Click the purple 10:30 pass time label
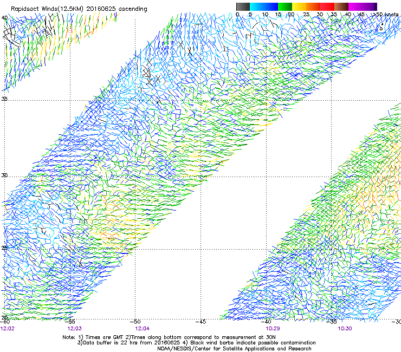Image resolution: width=401 pixels, height=352 pixels. (x=345, y=329)
